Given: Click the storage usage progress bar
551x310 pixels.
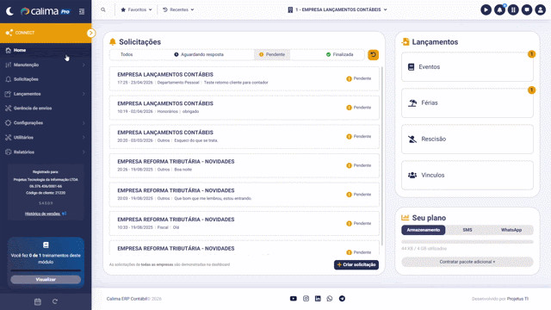Looking at the screenshot, I should (467, 242).
